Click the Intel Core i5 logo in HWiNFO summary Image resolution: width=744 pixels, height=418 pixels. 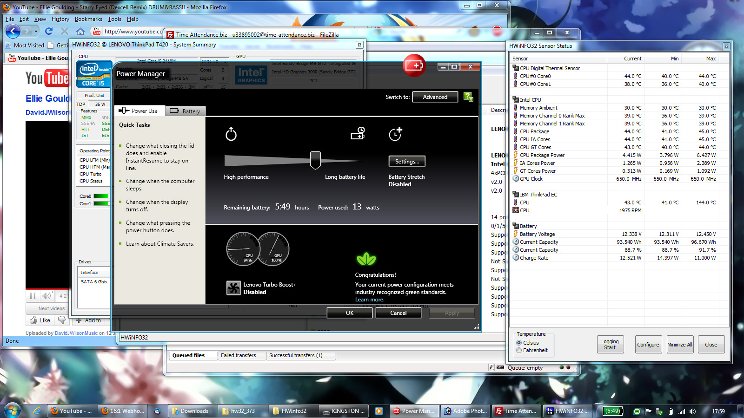point(93,74)
